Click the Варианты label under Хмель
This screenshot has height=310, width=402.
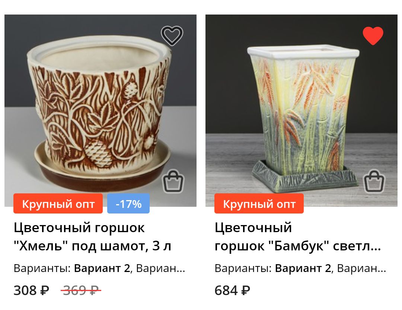coord(42,268)
